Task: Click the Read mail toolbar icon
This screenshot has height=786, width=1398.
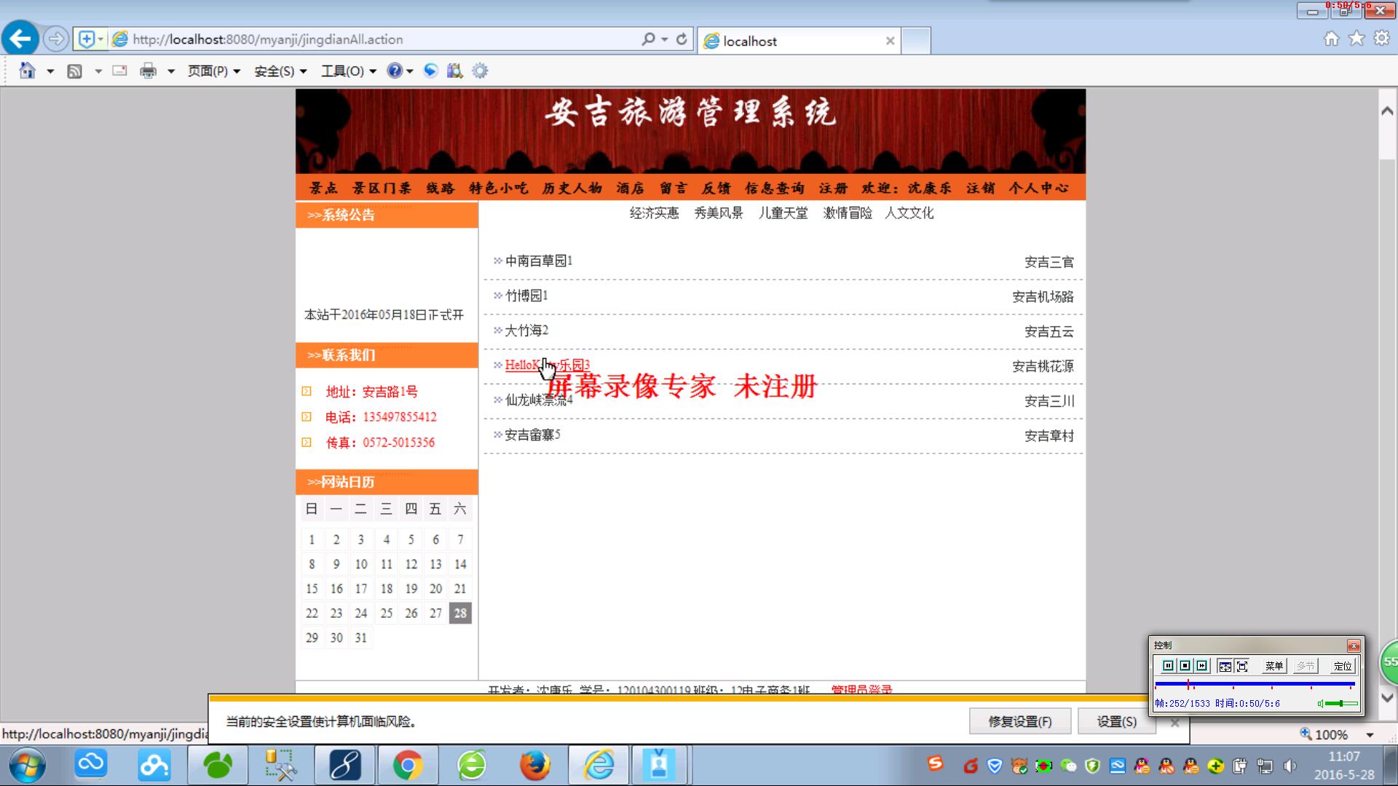Action: [119, 71]
